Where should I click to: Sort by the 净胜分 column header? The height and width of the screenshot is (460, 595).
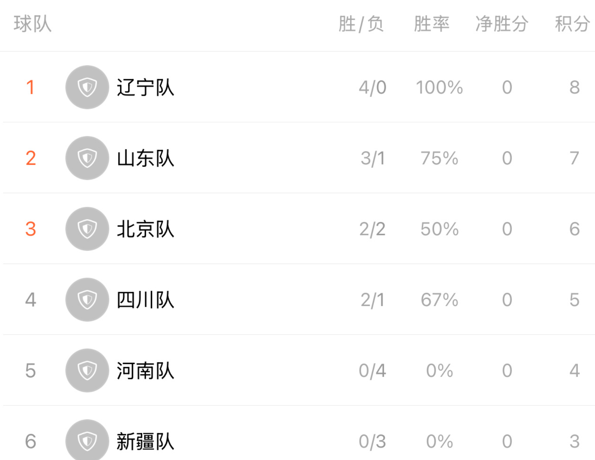(x=502, y=24)
